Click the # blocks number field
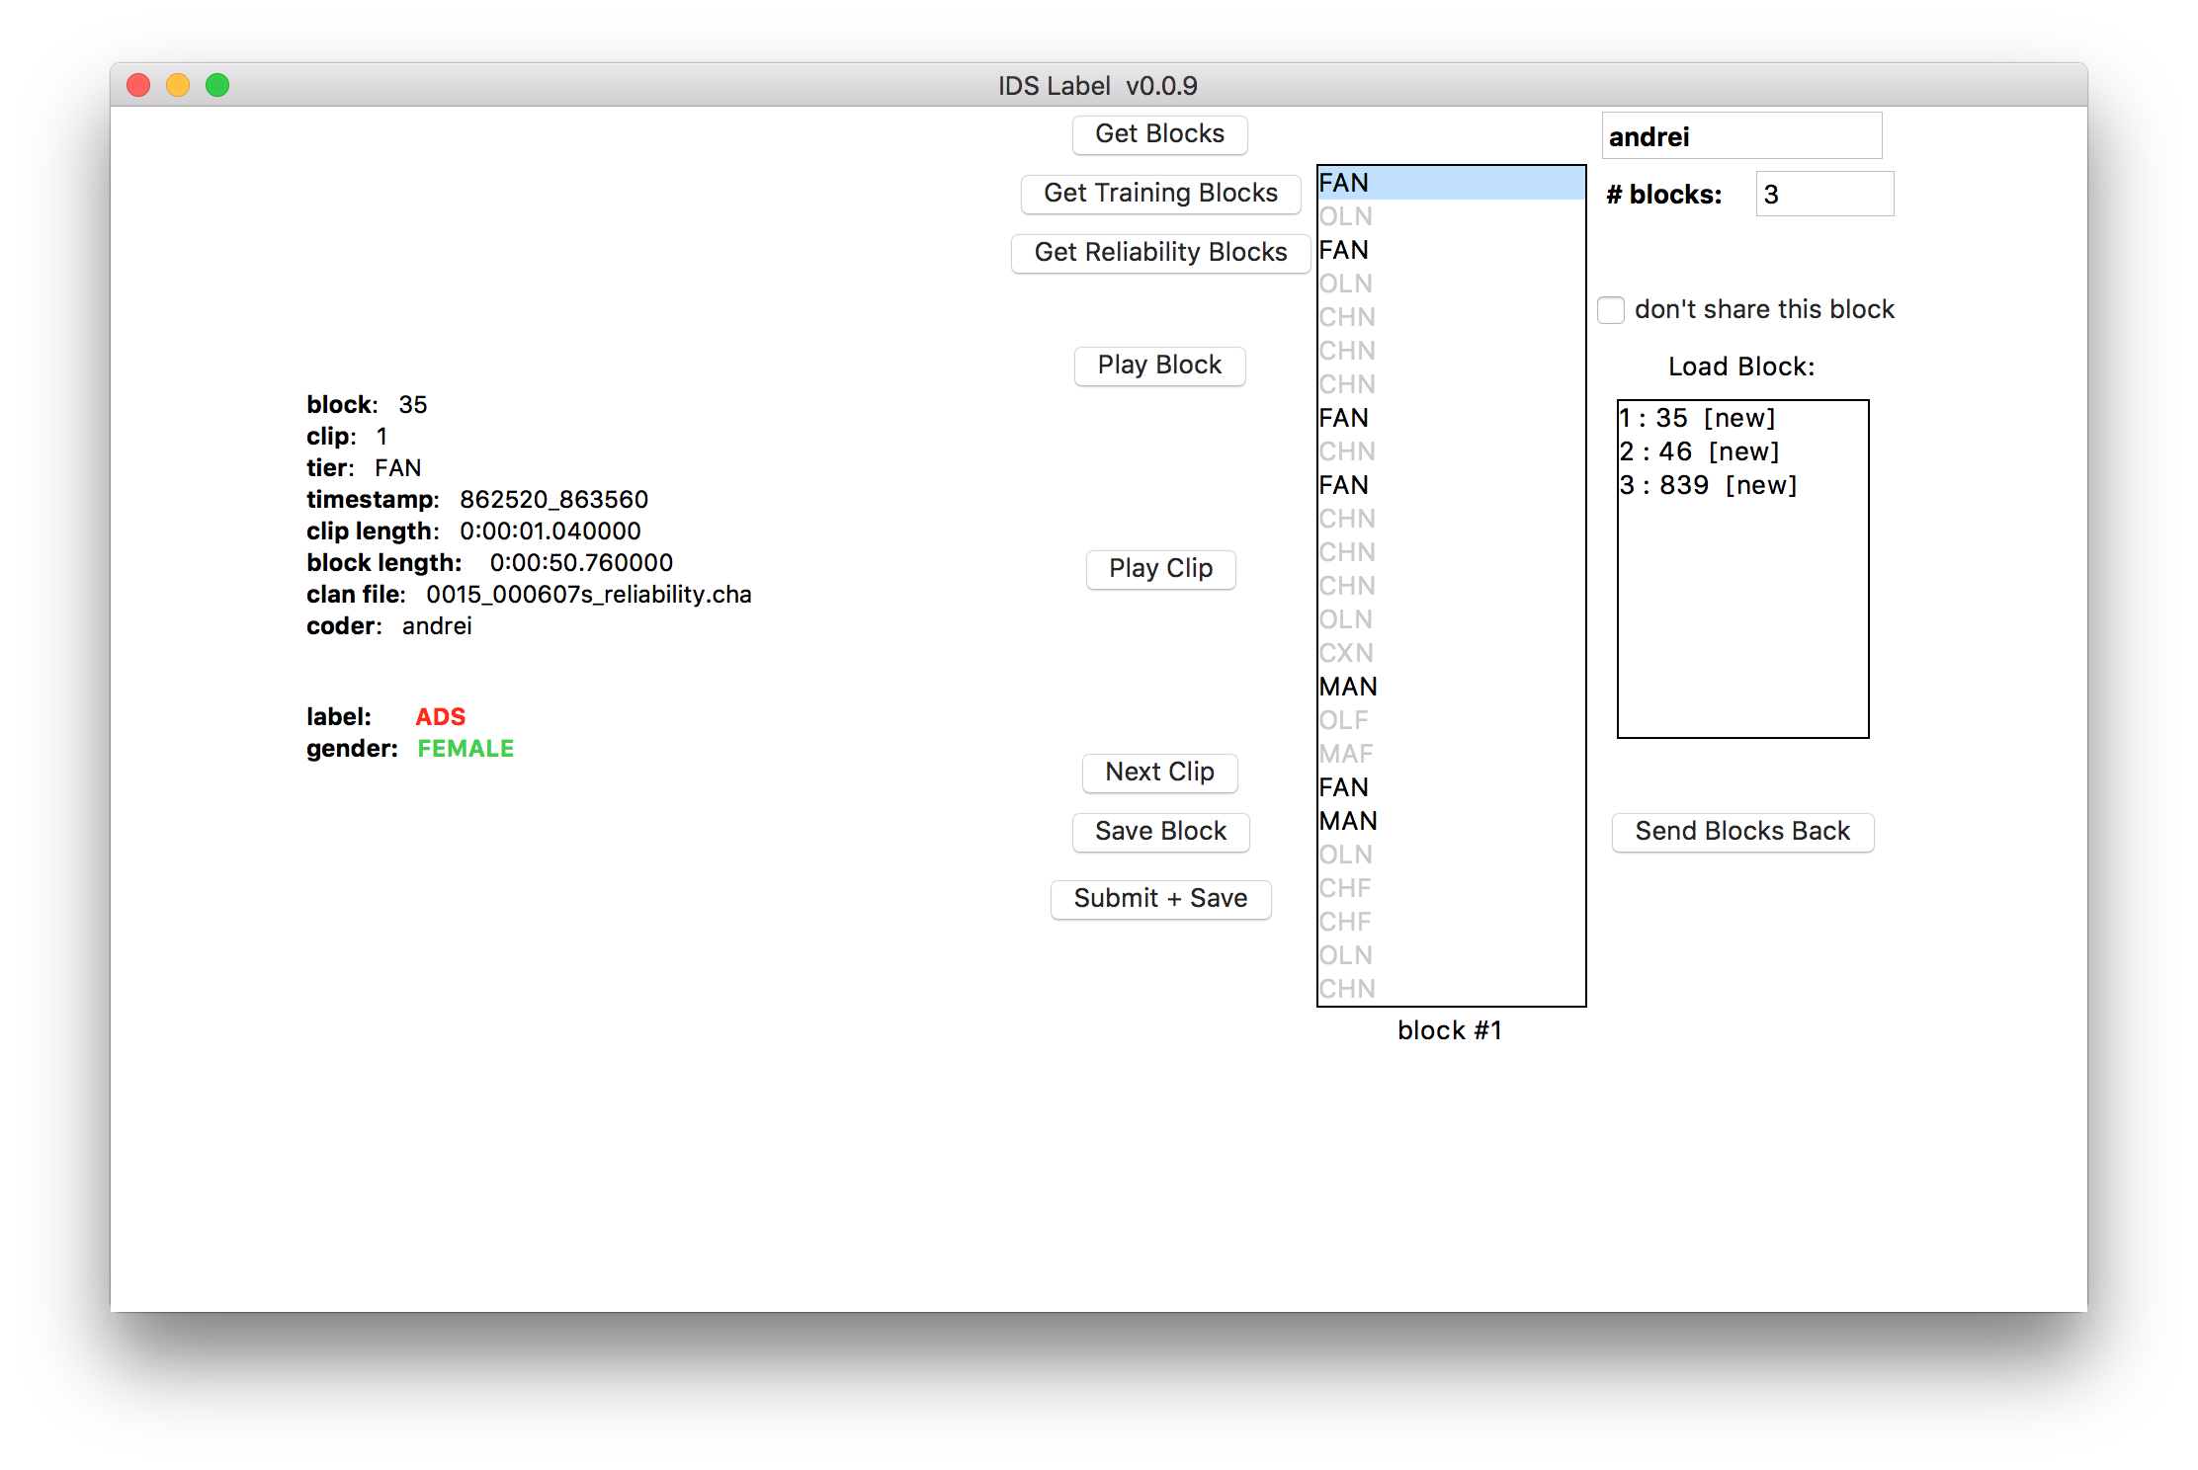The height and width of the screenshot is (1470, 2198). click(1823, 195)
